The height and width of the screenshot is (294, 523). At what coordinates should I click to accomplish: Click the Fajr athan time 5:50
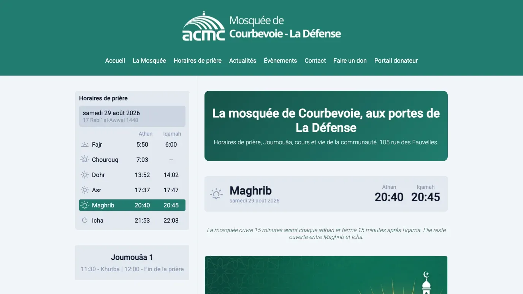click(142, 145)
